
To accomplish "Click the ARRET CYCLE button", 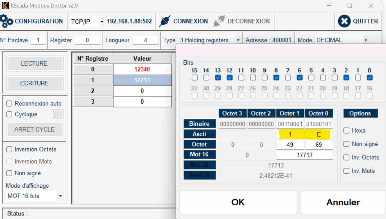I will [34, 130].
